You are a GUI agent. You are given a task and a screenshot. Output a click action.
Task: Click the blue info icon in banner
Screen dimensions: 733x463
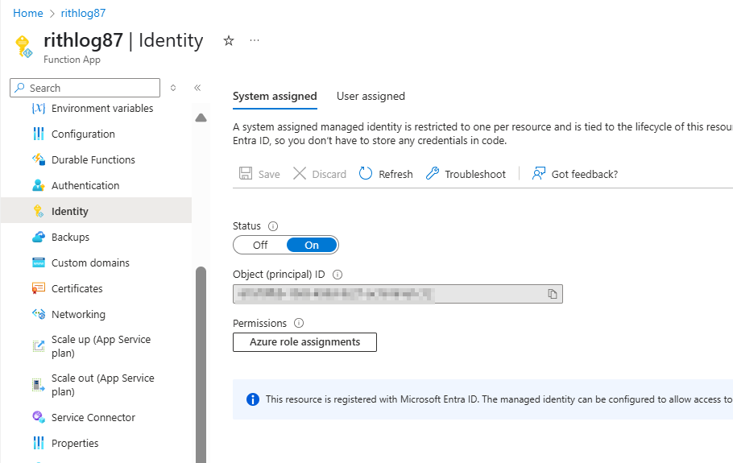point(253,399)
